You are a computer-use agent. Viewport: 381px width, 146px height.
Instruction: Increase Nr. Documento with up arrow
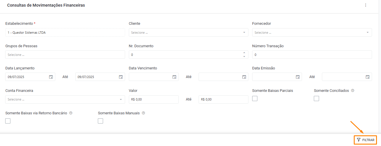(244, 53)
